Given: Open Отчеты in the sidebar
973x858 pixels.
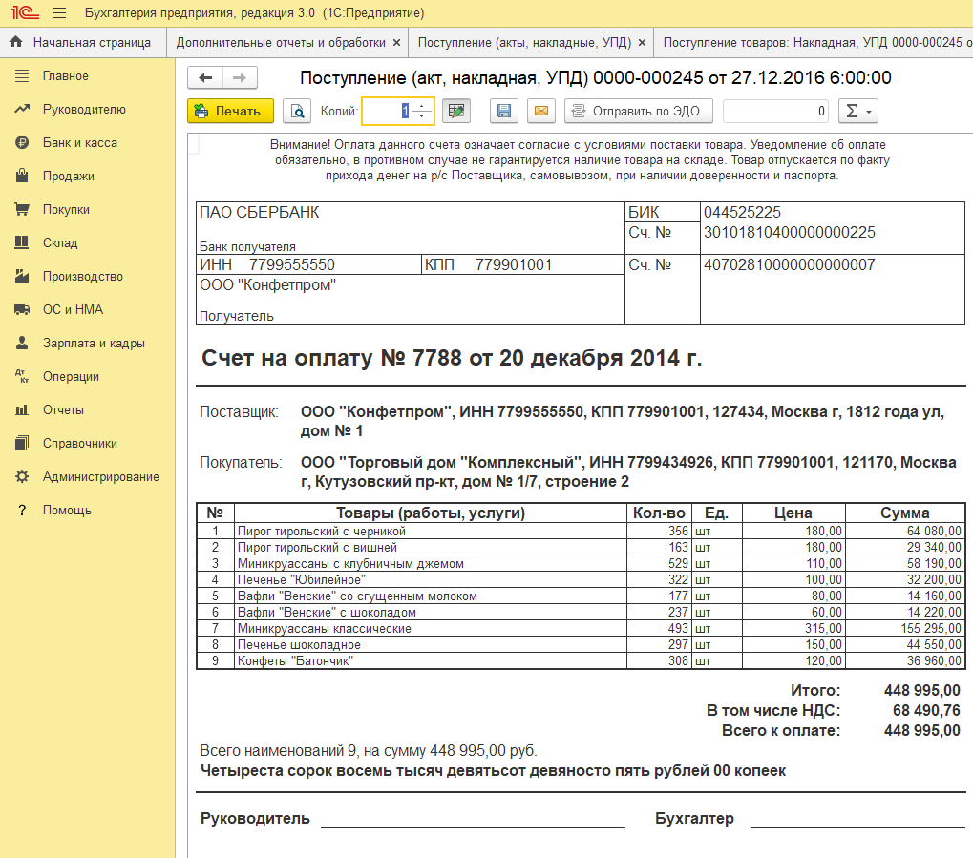Looking at the screenshot, I should [x=63, y=410].
